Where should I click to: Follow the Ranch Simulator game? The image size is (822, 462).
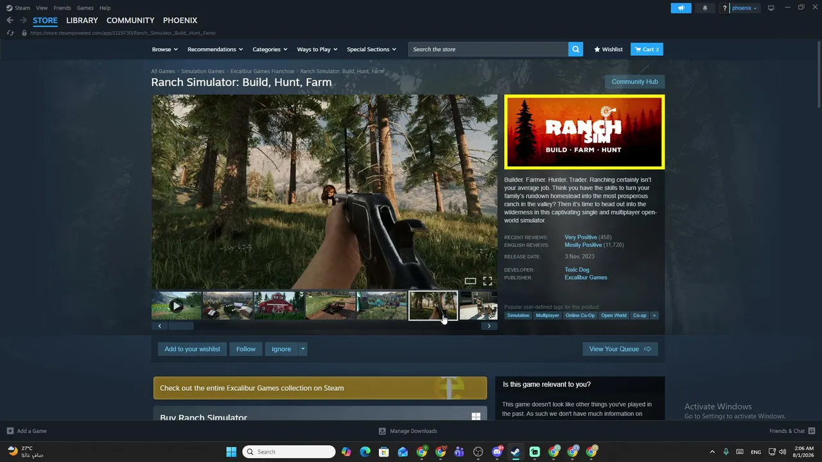click(246, 349)
